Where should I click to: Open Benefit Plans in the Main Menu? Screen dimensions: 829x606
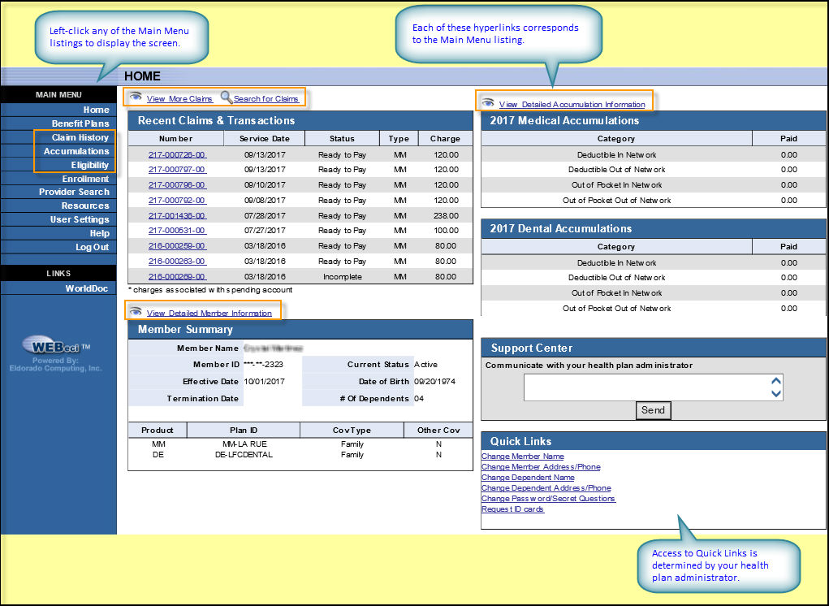tap(80, 123)
